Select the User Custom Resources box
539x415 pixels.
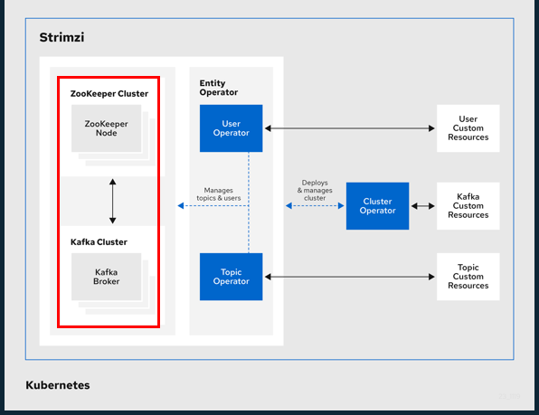[468, 128]
